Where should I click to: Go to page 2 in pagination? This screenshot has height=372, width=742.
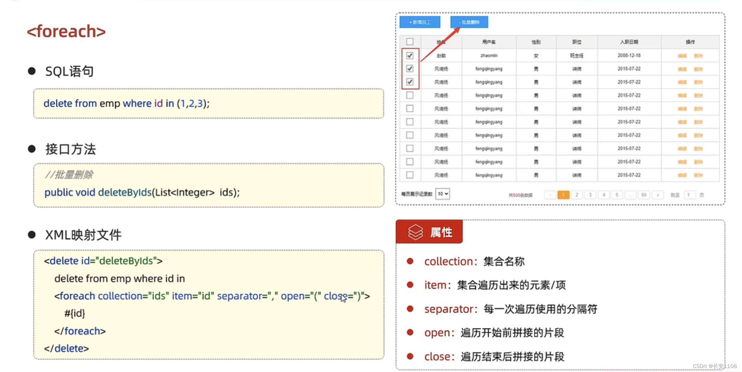point(577,195)
